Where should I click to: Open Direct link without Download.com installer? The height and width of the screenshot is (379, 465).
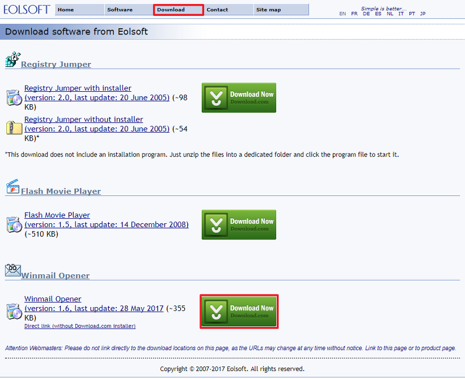[x=80, y=326]
